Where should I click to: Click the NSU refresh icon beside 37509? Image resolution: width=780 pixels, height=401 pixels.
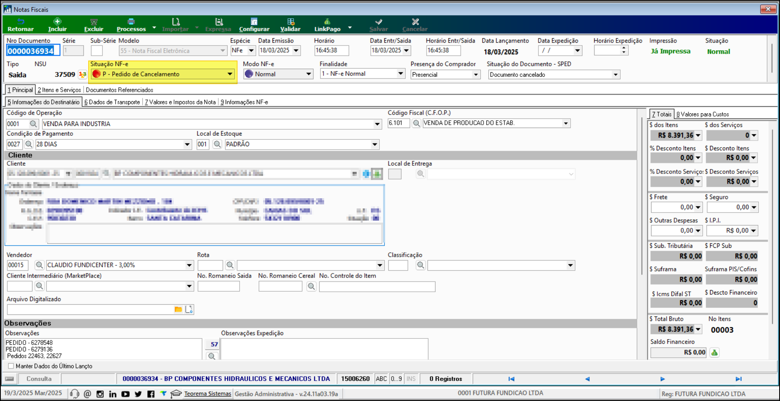(83, 74)
